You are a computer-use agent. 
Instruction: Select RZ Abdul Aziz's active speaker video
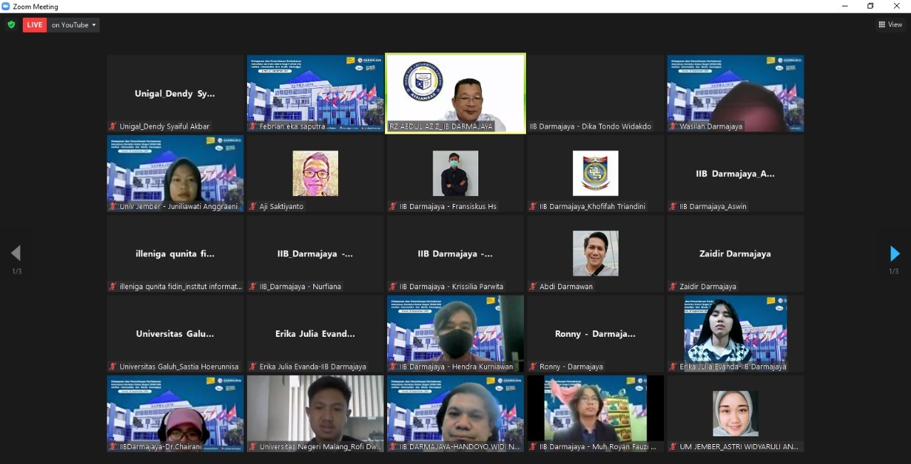[455, 93]
